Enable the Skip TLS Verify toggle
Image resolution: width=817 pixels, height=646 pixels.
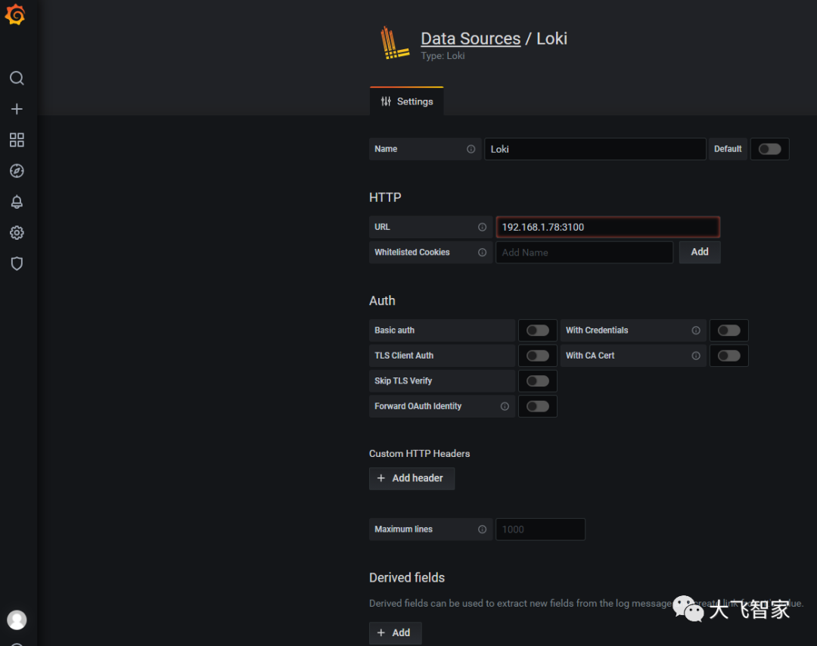tap(538, 380)
